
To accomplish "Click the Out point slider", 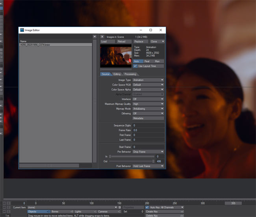I will pyautogui.click(x=132, y=161).
